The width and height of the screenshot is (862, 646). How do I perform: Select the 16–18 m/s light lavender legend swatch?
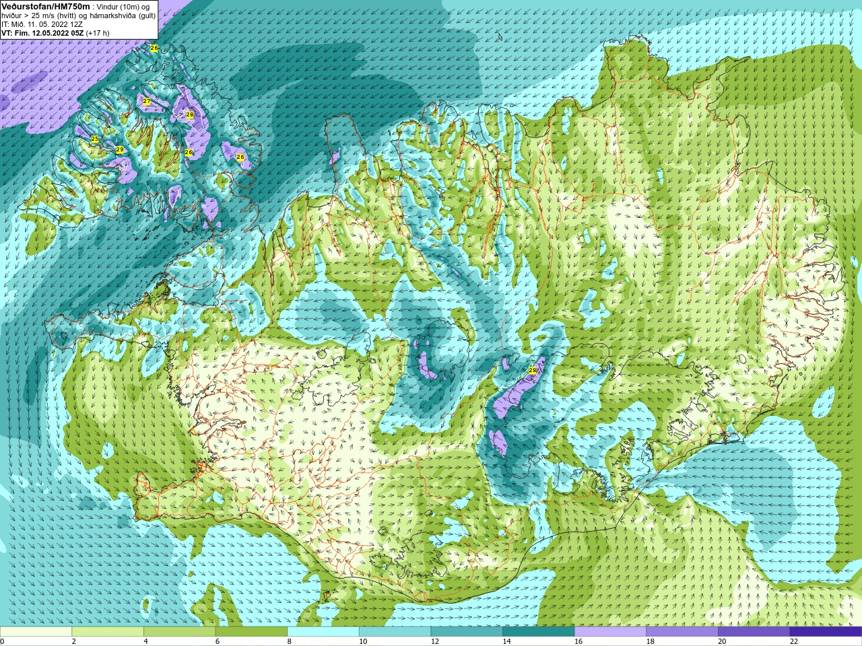[x=610, y=632]
